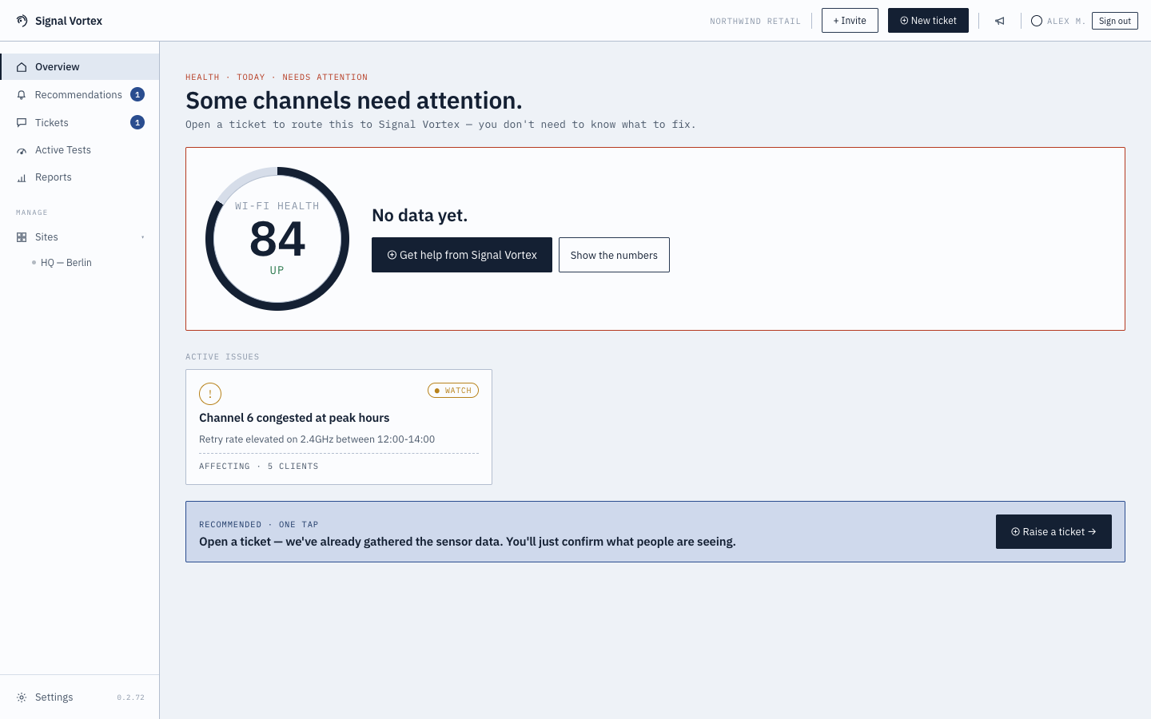Create a New ticket from header
Viewport: 1151px width, 719px height.
928,21
